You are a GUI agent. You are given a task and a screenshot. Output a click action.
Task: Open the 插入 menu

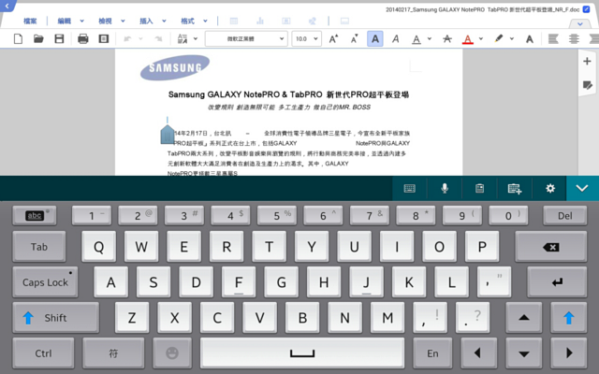146,21
